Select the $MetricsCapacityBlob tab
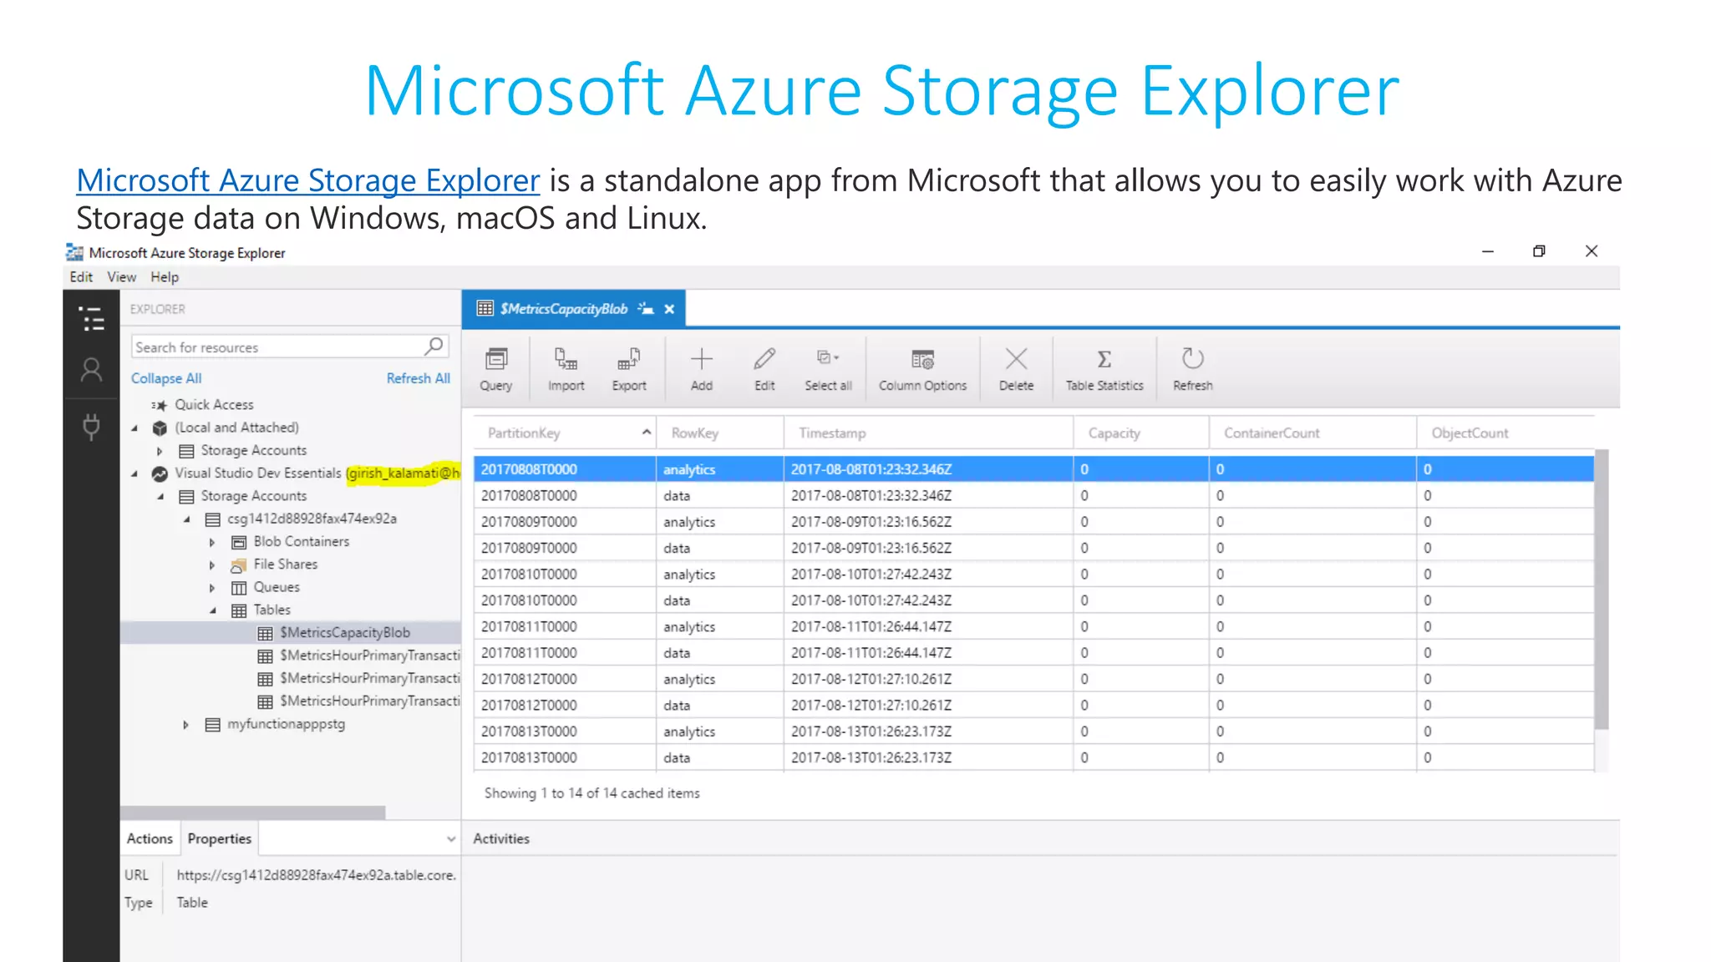Image resolution: width=1711 pixels, height=962 pixels. (573, 309)
